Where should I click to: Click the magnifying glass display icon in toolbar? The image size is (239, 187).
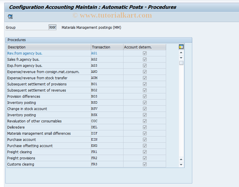10,16
